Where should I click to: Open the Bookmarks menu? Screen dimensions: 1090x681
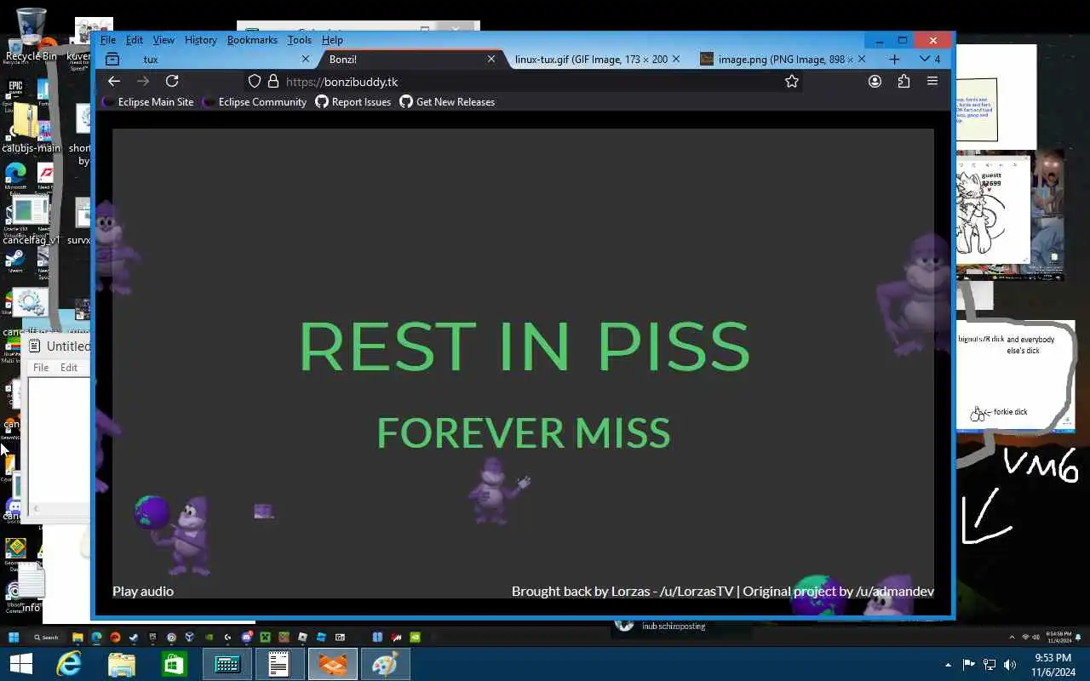point(252,40)
